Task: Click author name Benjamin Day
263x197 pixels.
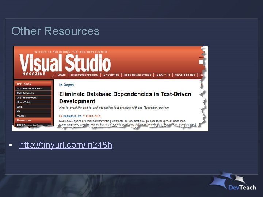Action: (72, 116)
